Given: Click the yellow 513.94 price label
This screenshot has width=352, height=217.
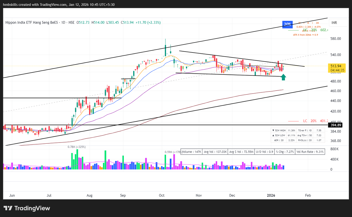Looking at the screenshot, I should 336,66.
